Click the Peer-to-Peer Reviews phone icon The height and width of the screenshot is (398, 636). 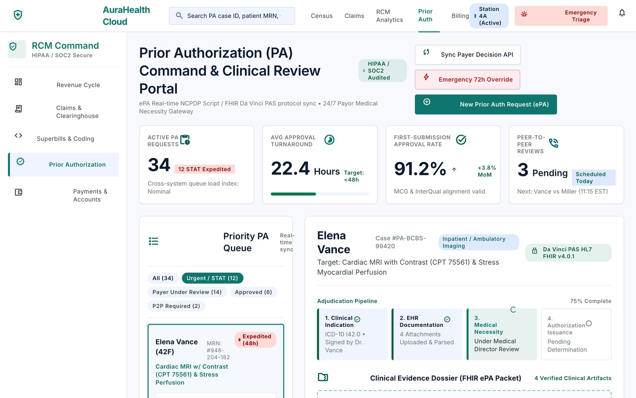tap(554, 143)
